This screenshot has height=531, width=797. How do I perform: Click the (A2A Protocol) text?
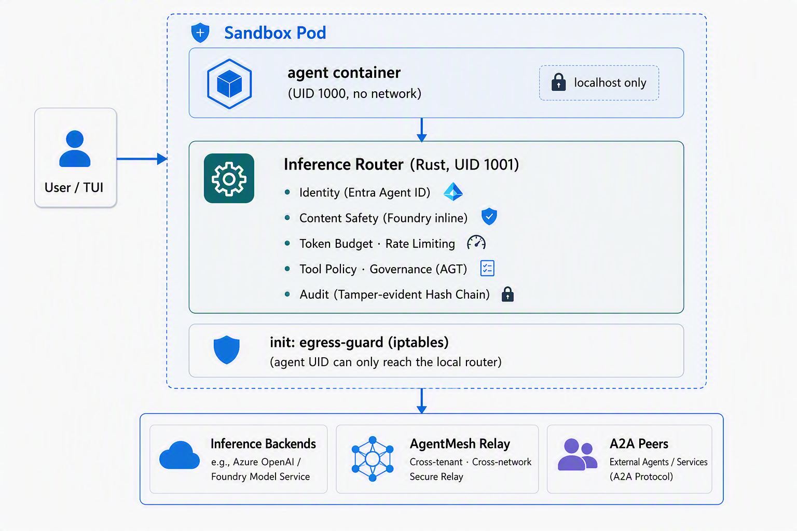click(641, 477)
